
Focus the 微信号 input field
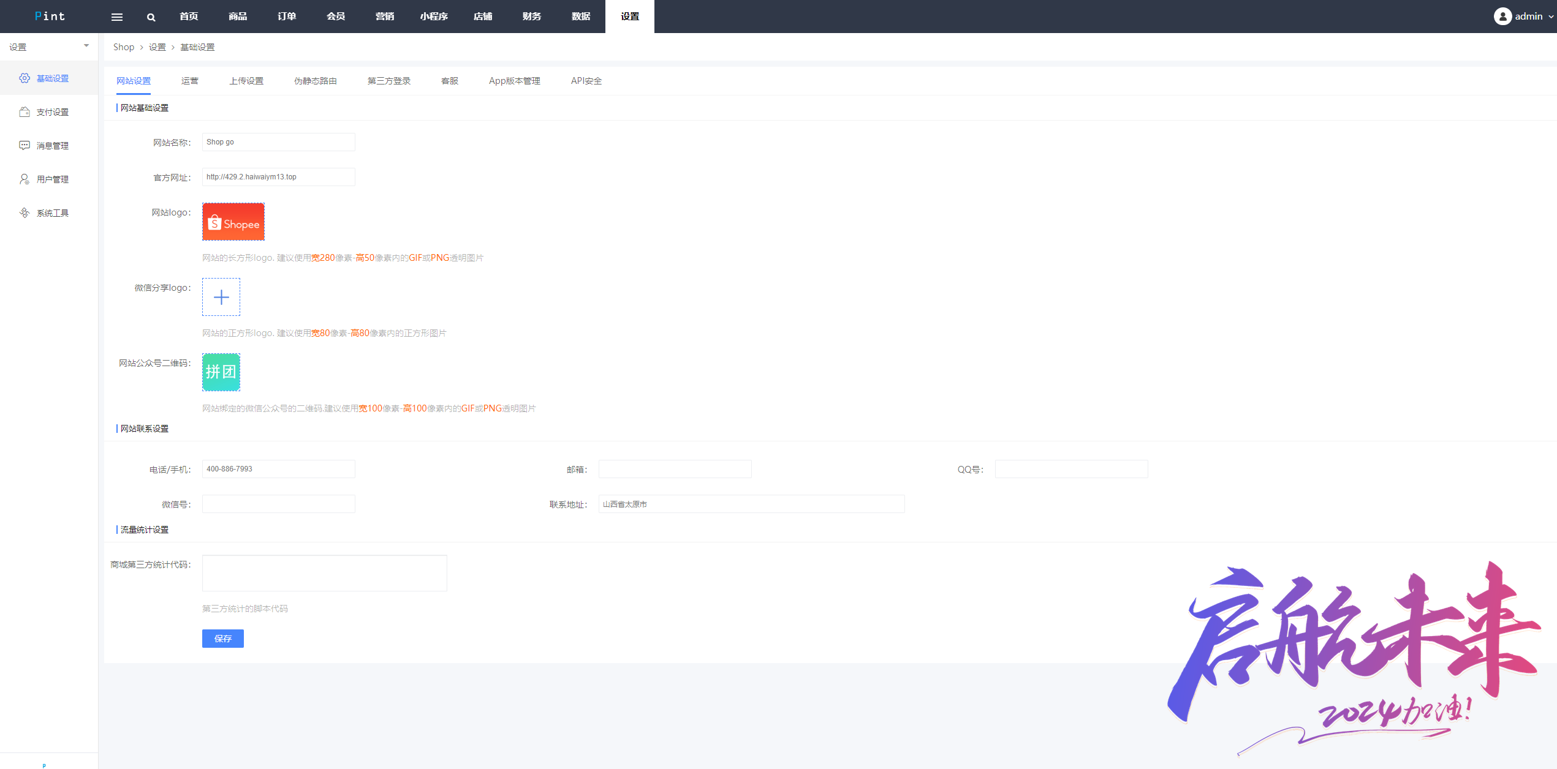(279, 504)
